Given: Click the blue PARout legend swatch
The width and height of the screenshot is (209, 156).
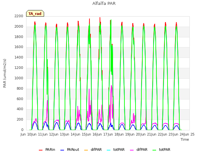Looking at the screenshot, I should point(62,150).
